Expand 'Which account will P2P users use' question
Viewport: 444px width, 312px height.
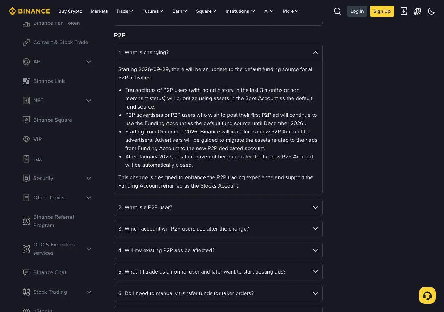pos(218,229)
